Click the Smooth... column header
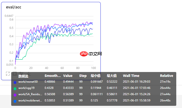This screenshot has width=182, height=108. pos(53,76)
